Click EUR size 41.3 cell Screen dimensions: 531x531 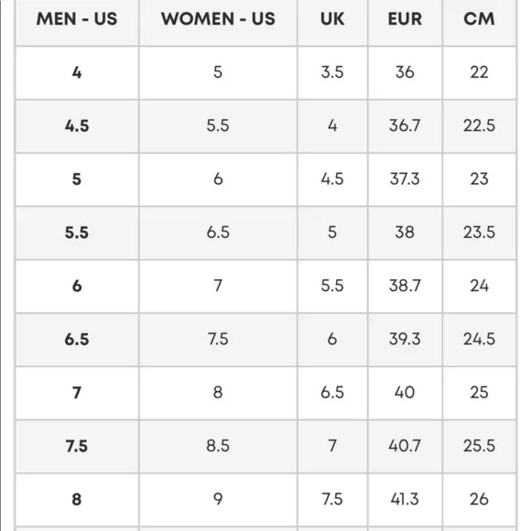click(x=405, y=500)
